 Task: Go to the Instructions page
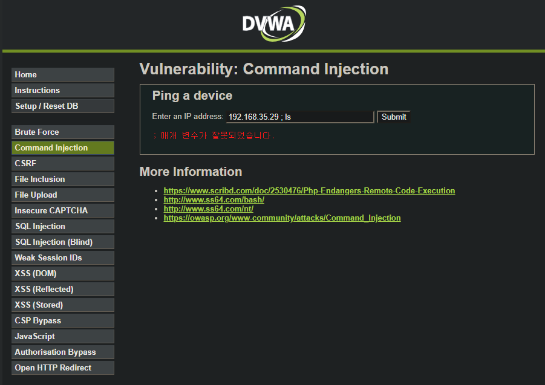click(63, 90)
